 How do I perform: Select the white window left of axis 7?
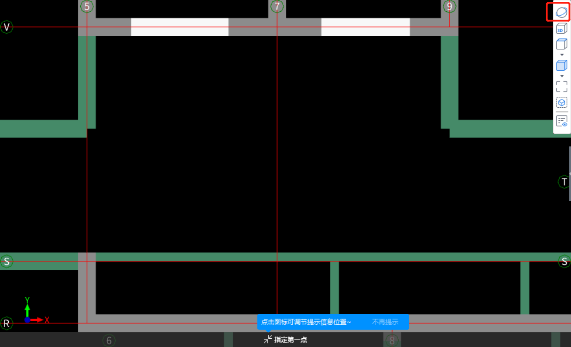pyautogui.click(x=180, y=27)
